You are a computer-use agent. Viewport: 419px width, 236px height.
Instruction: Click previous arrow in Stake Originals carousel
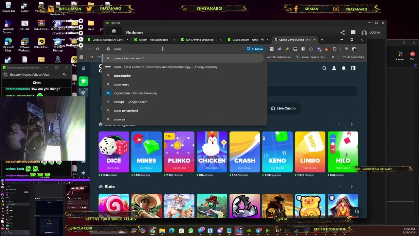click(339, 124)
